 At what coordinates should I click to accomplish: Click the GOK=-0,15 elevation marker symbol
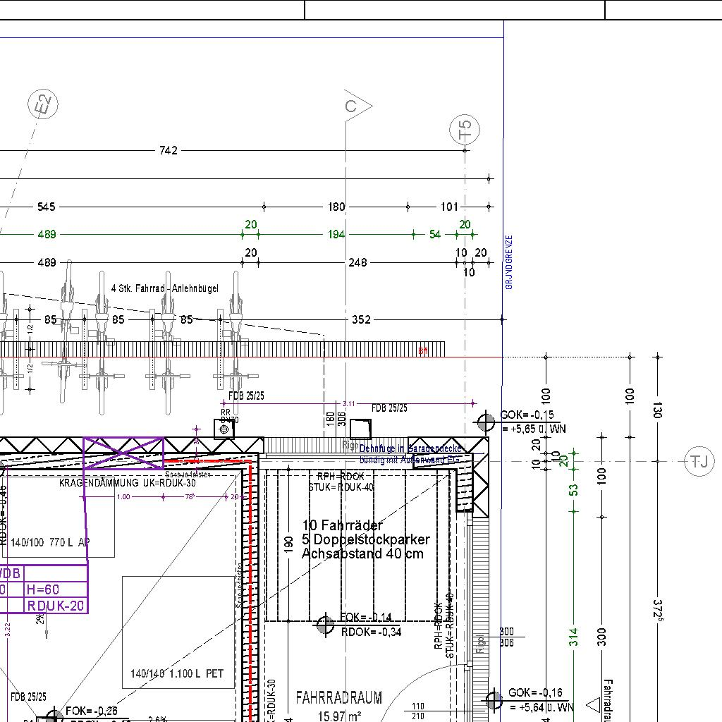pyautogui.click(x=486, y=422)
